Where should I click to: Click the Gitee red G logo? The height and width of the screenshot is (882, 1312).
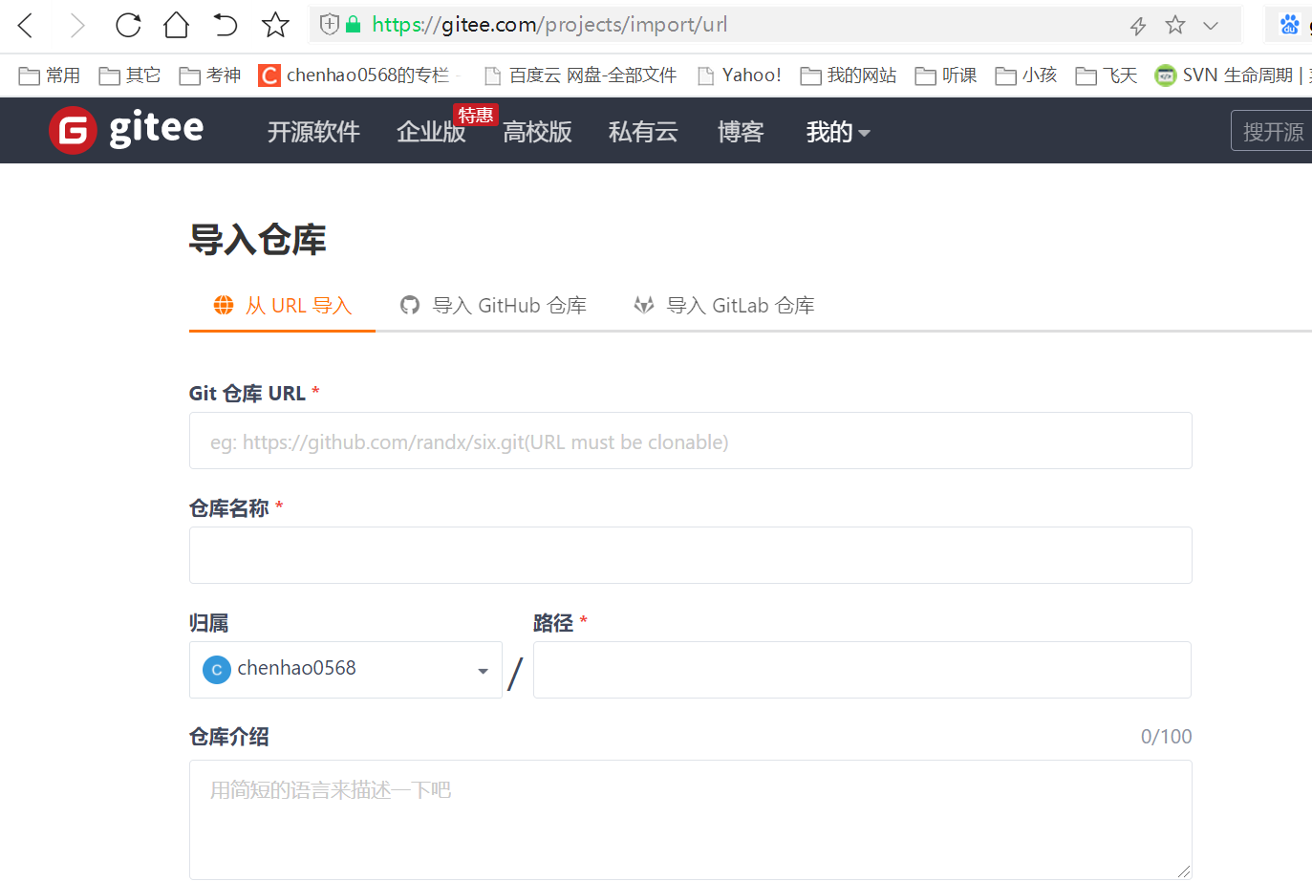pos(73,130)
